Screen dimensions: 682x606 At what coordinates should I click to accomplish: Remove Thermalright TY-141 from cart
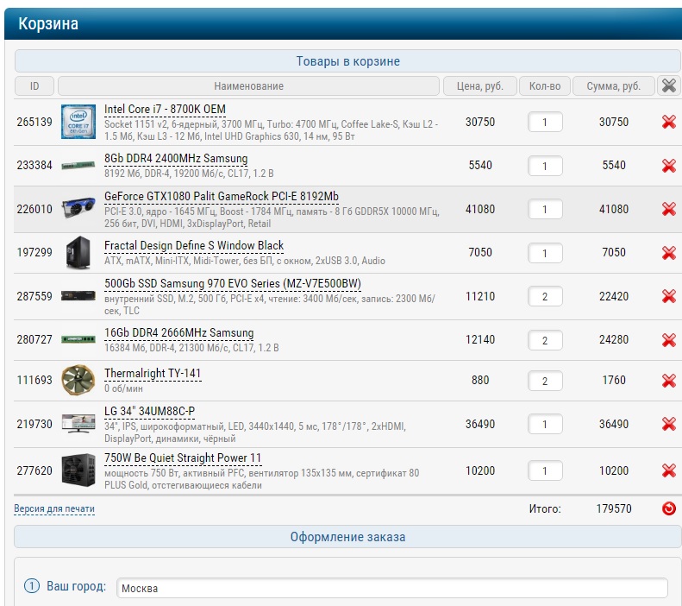tap(668, 381)
